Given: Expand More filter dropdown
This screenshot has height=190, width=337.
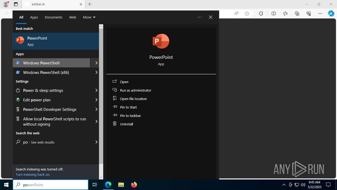Looking at the screenshot, I should [89, 17].
